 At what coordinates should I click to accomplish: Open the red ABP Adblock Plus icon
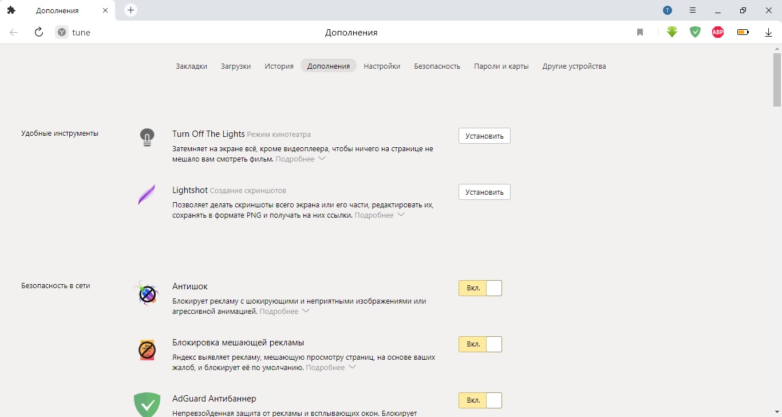coord(718,32)
